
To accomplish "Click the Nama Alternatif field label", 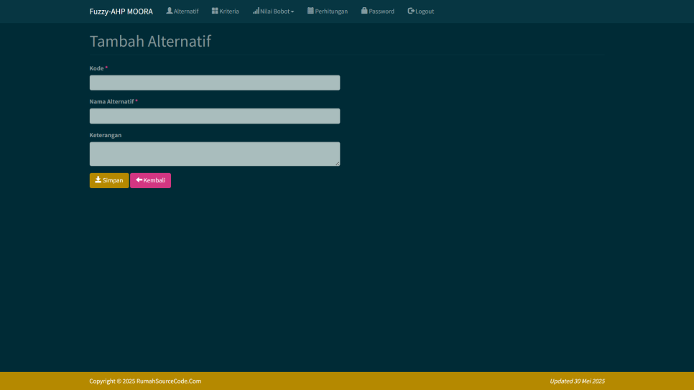I will coord(111,101).
